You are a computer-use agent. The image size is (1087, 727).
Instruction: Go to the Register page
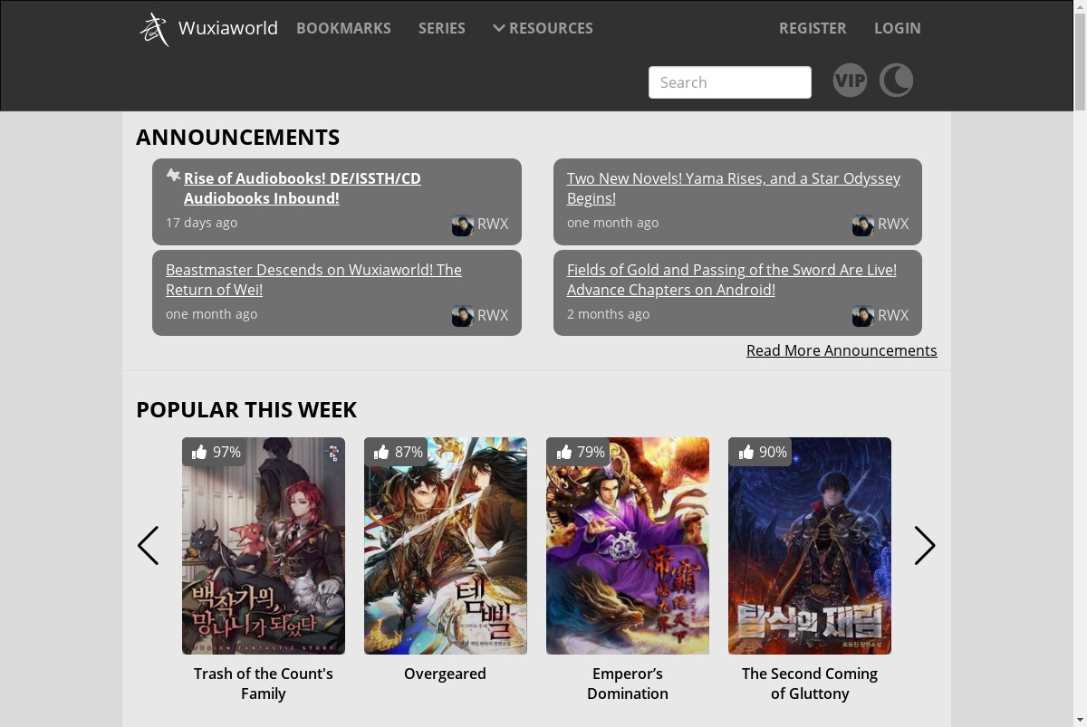point(813,28)
